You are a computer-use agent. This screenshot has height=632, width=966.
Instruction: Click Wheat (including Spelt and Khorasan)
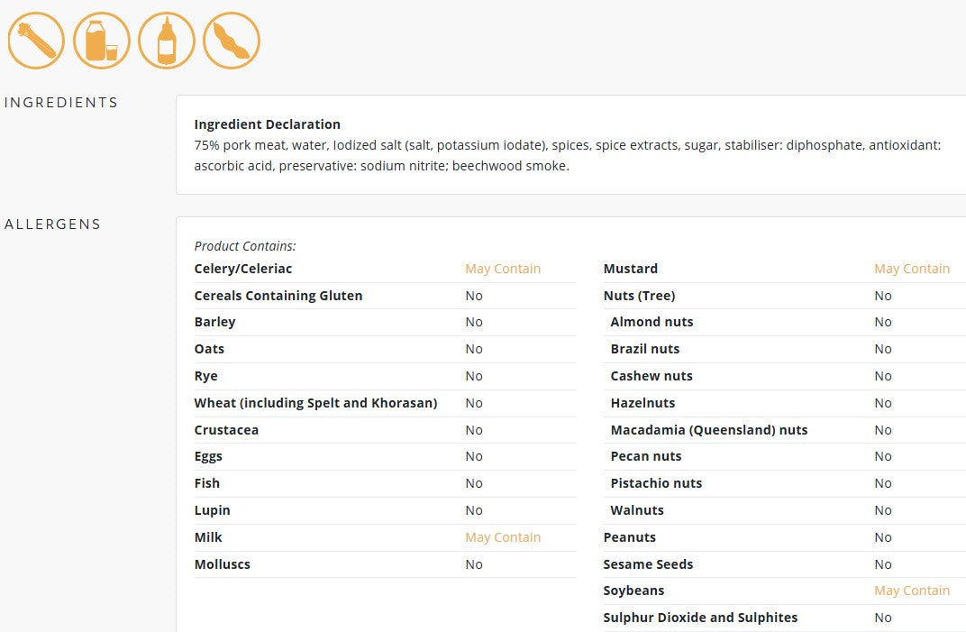[316, 403]
